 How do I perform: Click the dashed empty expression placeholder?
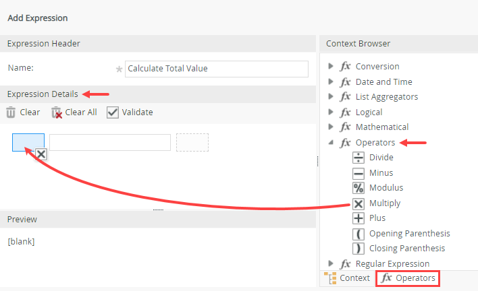[192, 142]
